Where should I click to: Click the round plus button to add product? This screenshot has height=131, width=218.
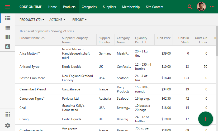coord(206,119)
